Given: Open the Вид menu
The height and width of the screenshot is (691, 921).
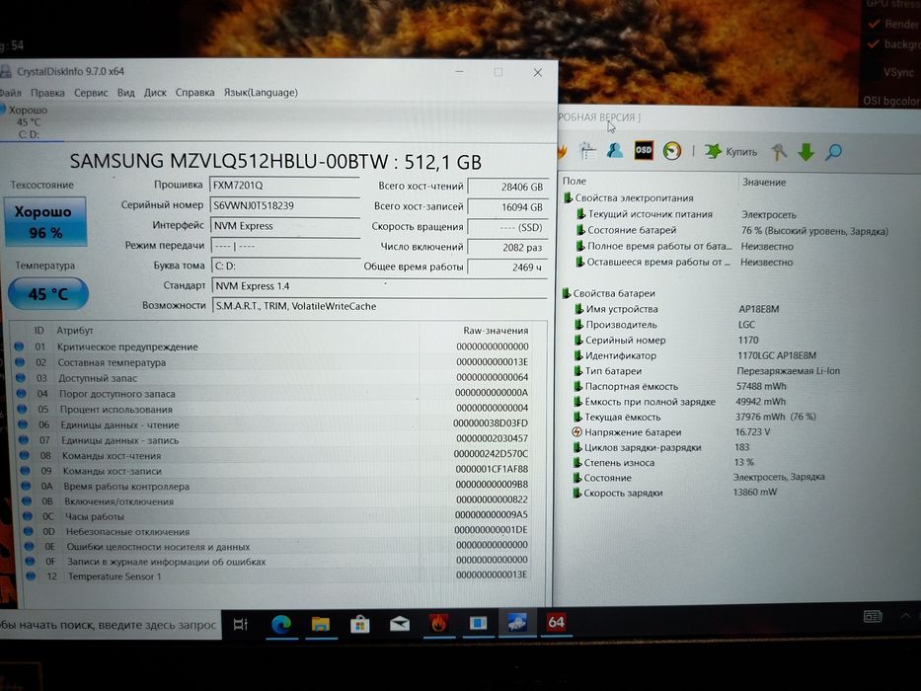Looking at the screenshot, I should click(125, 93).
